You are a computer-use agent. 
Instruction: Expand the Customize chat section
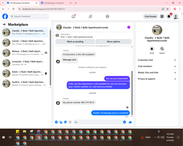(157, 60)
